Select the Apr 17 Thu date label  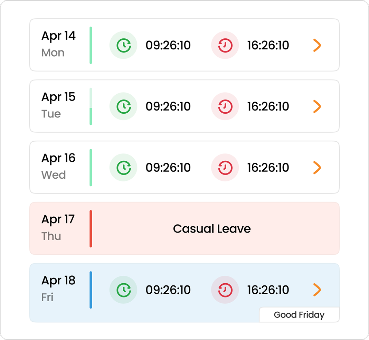(58, 227)
